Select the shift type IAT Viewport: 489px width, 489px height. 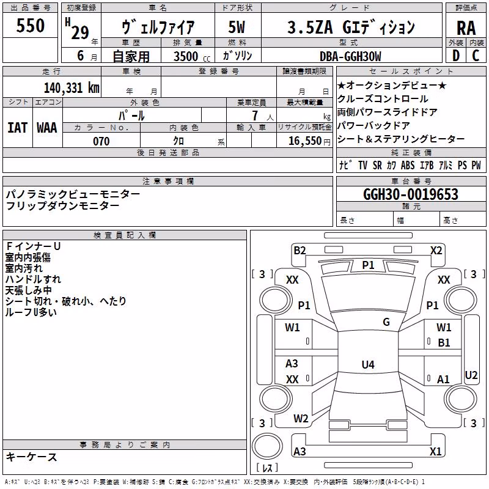[17, 128]
